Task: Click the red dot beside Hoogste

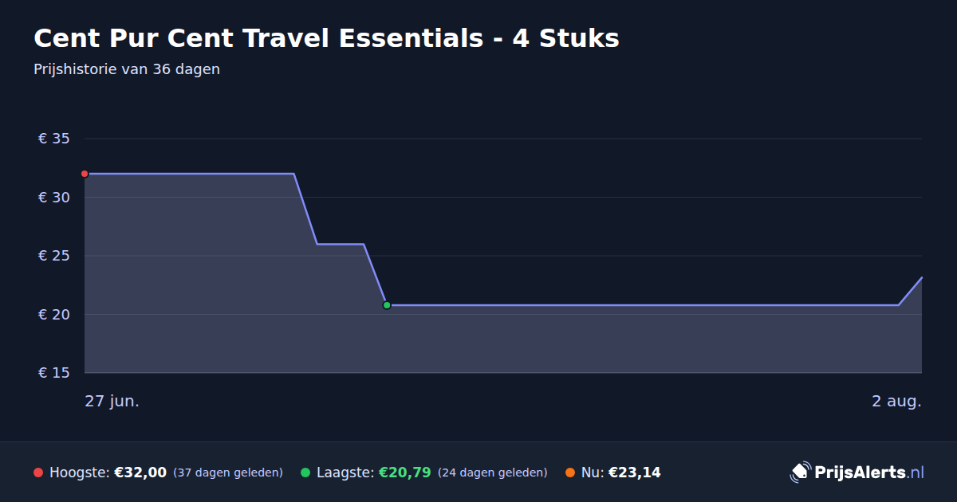Action: 38,473
